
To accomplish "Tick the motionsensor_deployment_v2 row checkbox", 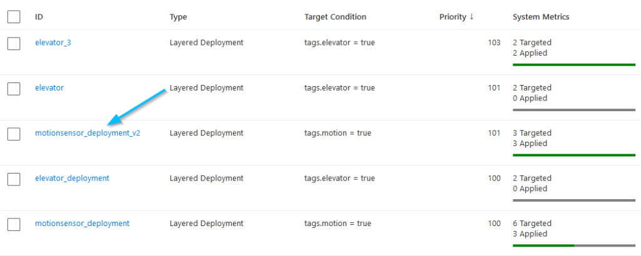I will [x=14, y=134].
